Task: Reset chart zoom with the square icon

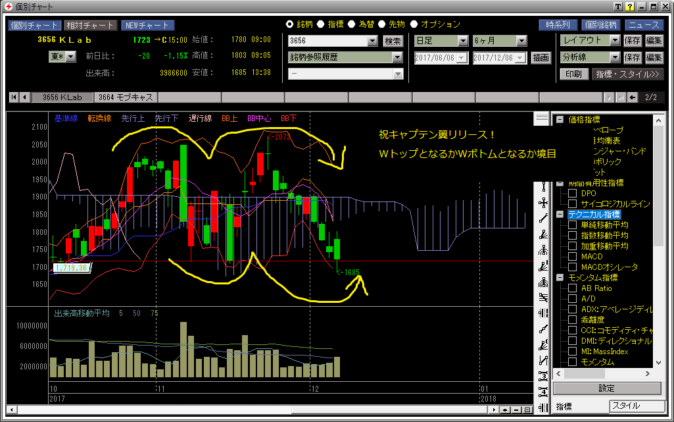Action: 527,410
